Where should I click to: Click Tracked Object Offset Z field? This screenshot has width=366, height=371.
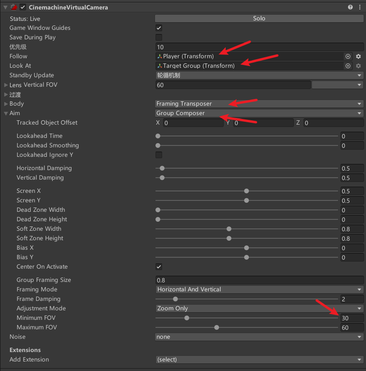pos(334,123)
